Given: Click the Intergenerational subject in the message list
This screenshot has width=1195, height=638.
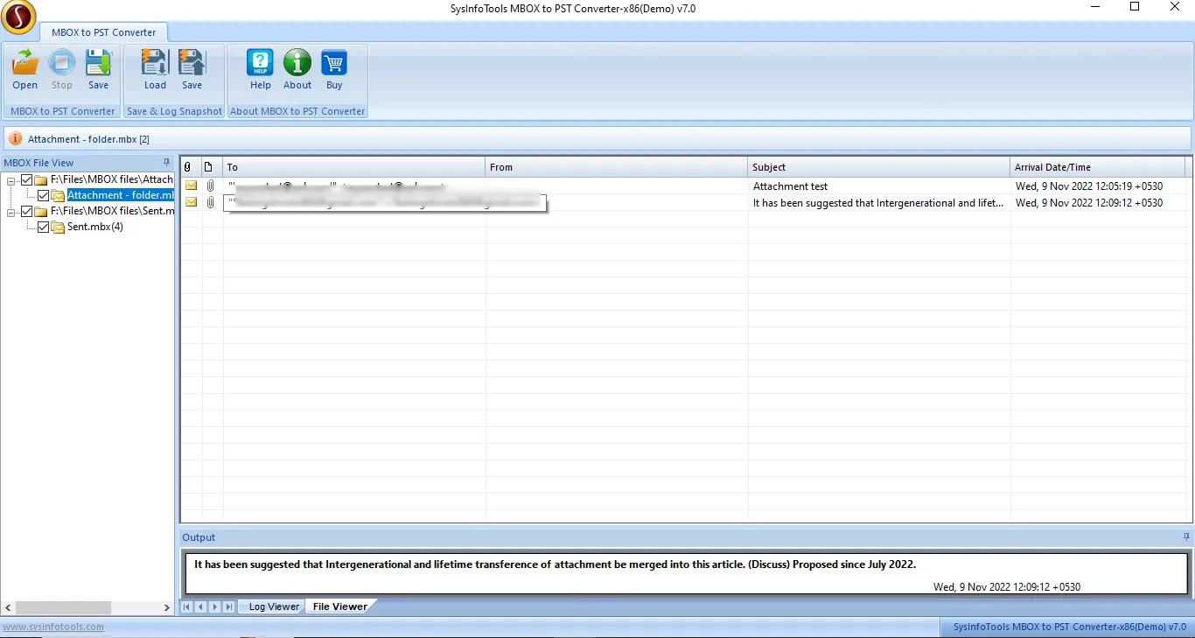Looking at the screenshot, I should tap(878, 203).
